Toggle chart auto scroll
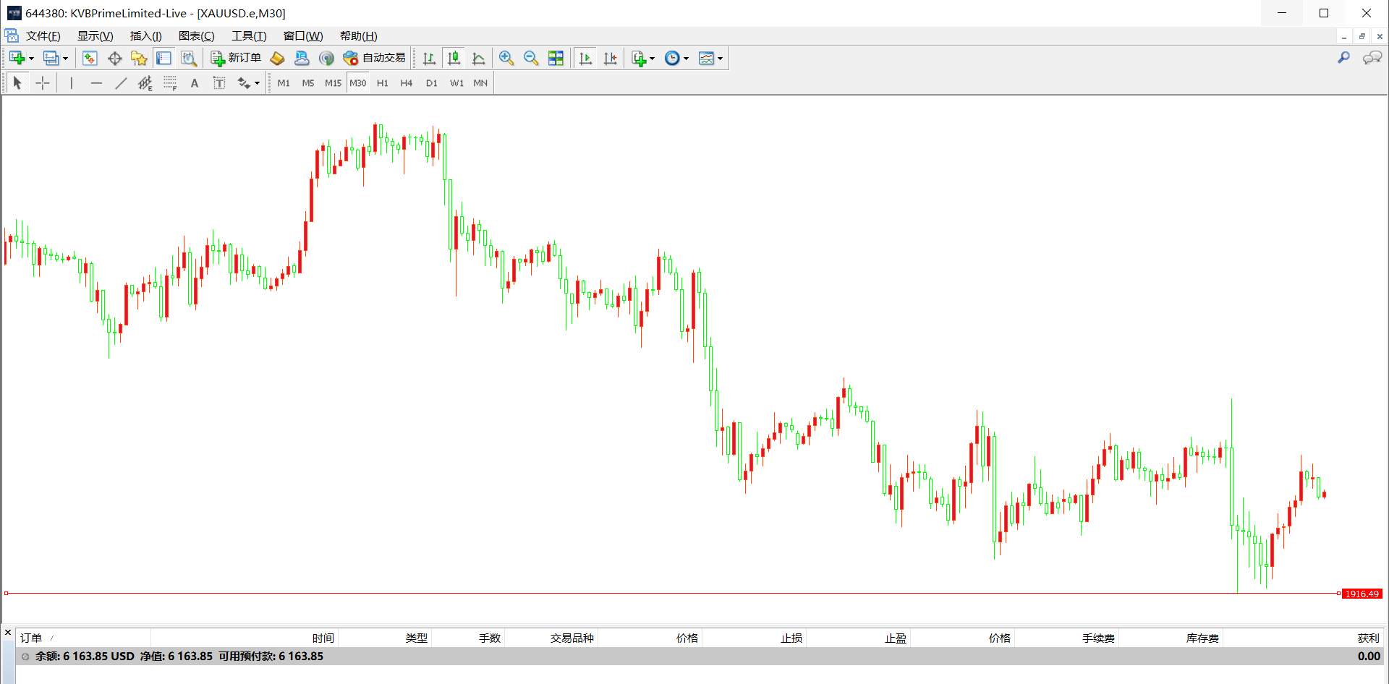This screenshot has height=684, width=1389. [x=585, y=59]
